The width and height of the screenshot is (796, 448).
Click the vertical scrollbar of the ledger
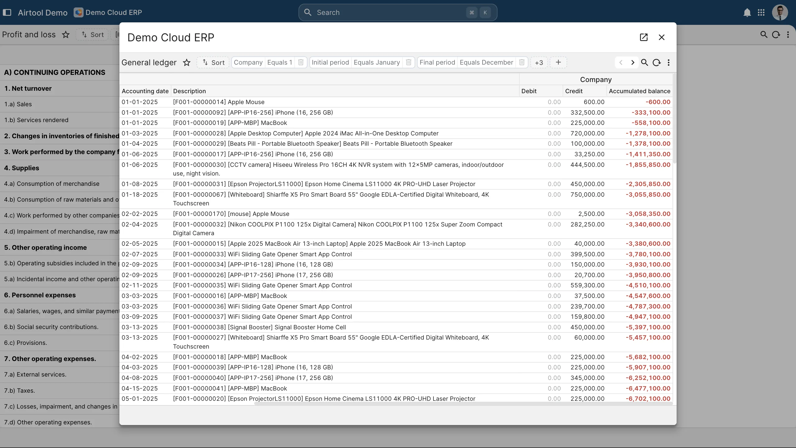click(x=674, y=118)
